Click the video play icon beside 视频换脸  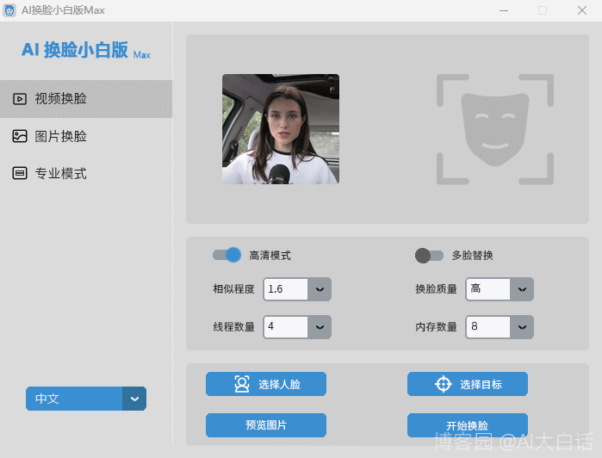tap(20, 99)
